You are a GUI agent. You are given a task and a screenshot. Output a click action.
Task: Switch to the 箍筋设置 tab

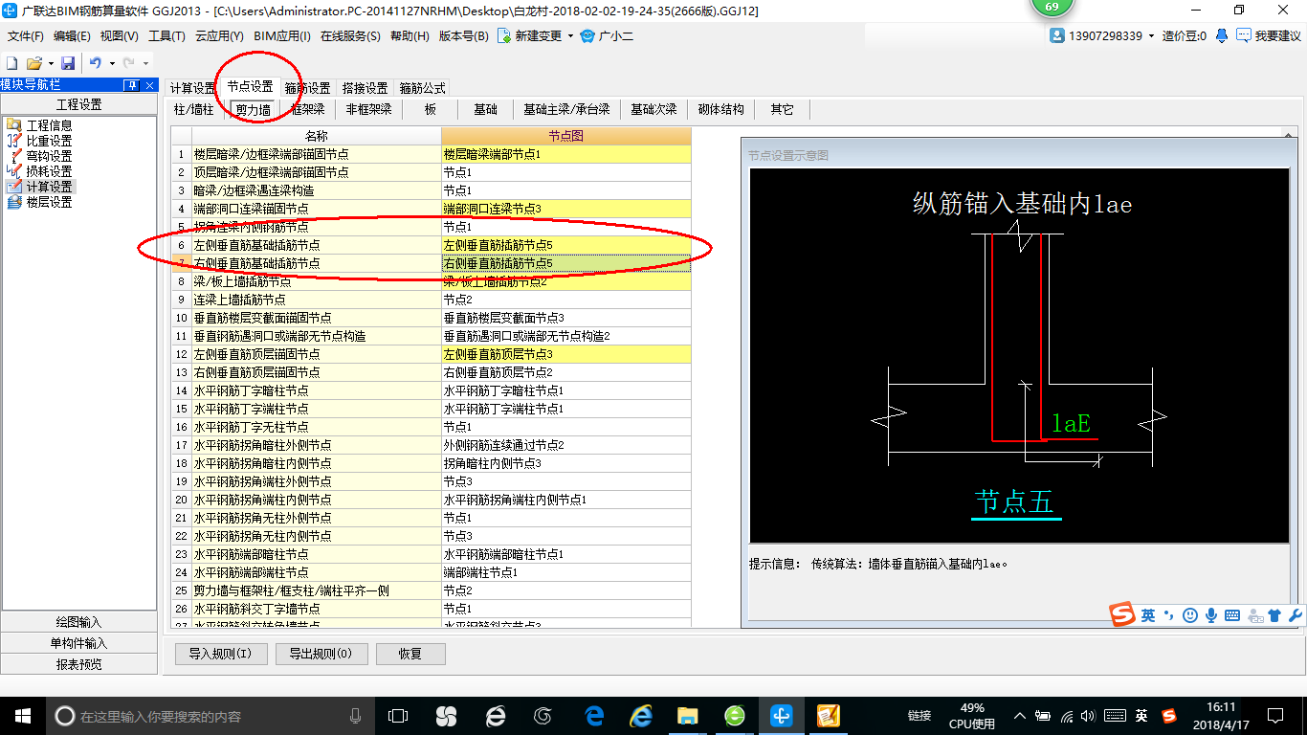pos(308,88)
